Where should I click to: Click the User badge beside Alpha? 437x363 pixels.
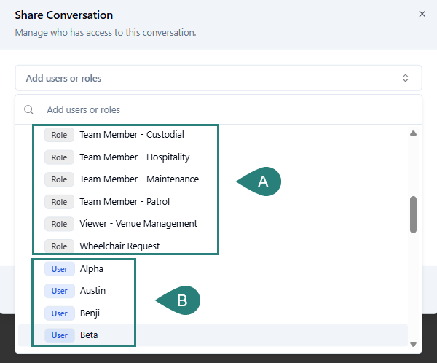[x=60, y=269]
